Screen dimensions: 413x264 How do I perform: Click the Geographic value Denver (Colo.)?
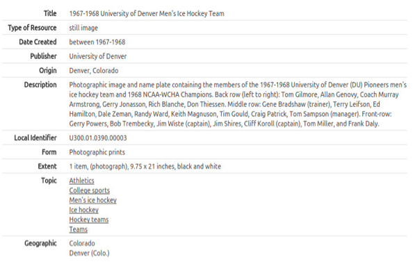point(89,253)
